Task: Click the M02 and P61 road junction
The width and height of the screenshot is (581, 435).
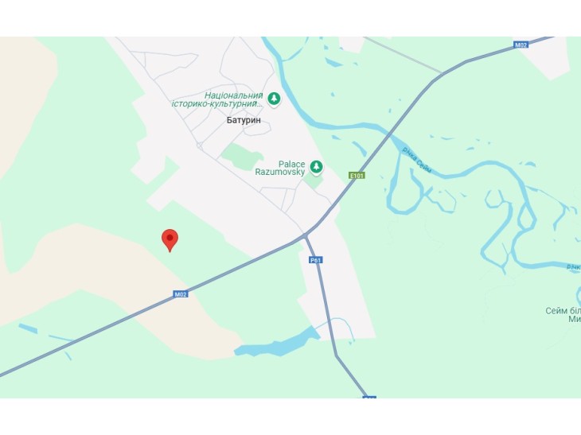Action: pos(305,236)
